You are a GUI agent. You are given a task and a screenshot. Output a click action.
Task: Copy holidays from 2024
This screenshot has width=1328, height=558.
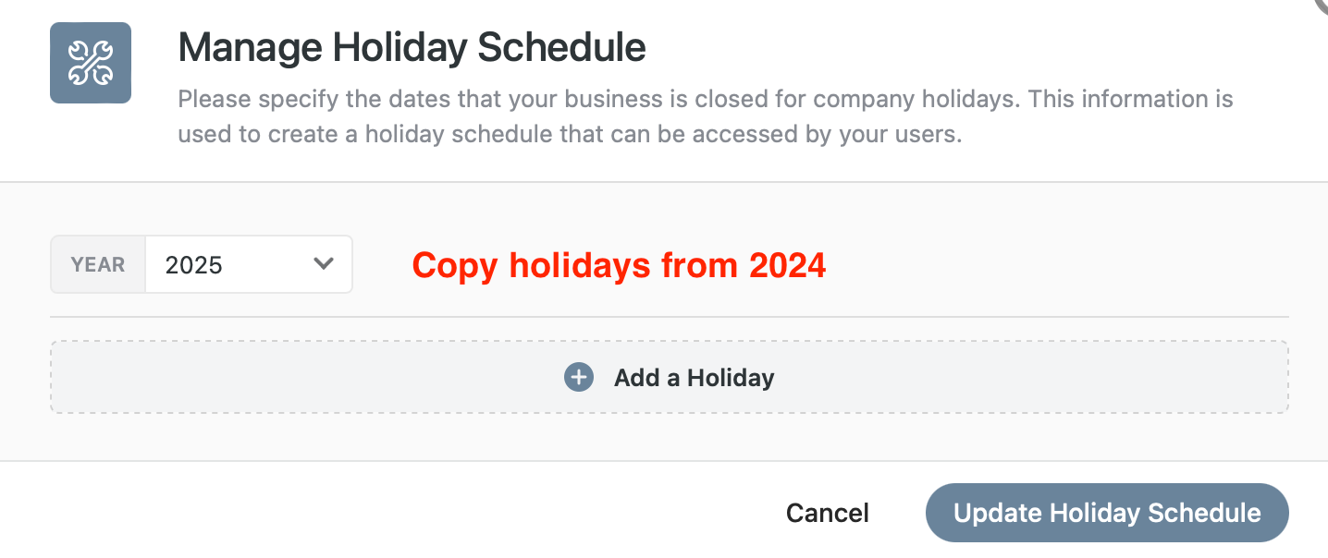pos(618,265)
